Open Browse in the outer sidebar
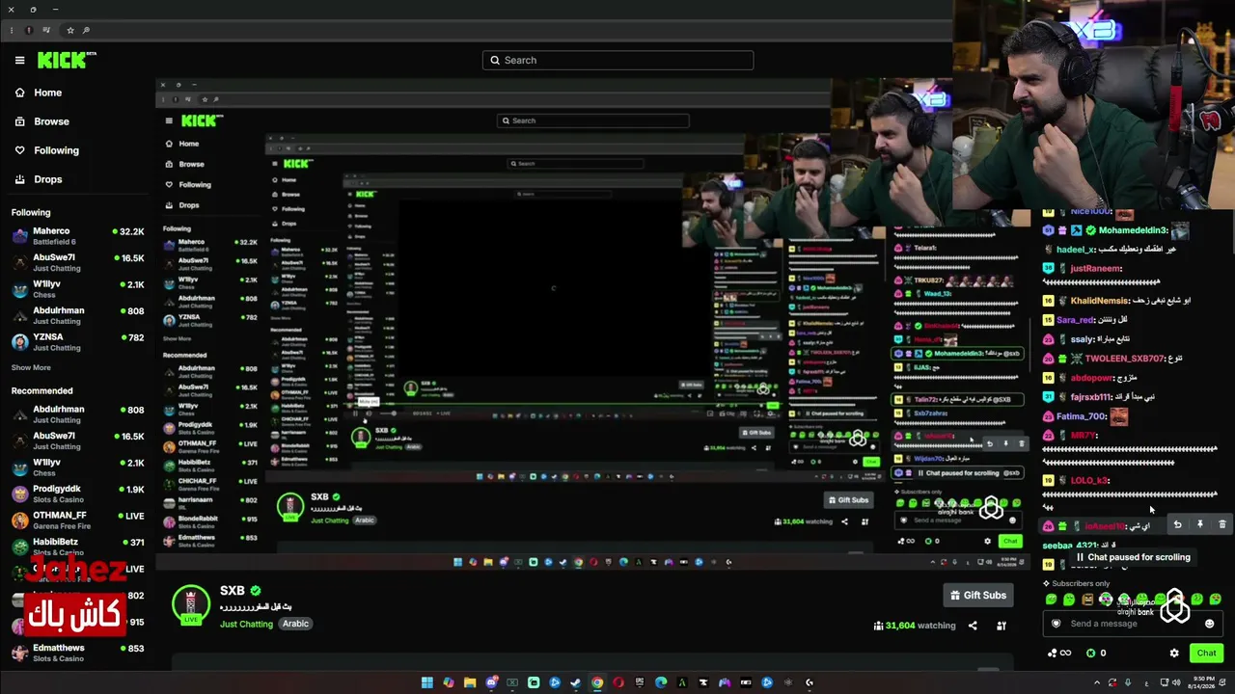 pos(42,121)
